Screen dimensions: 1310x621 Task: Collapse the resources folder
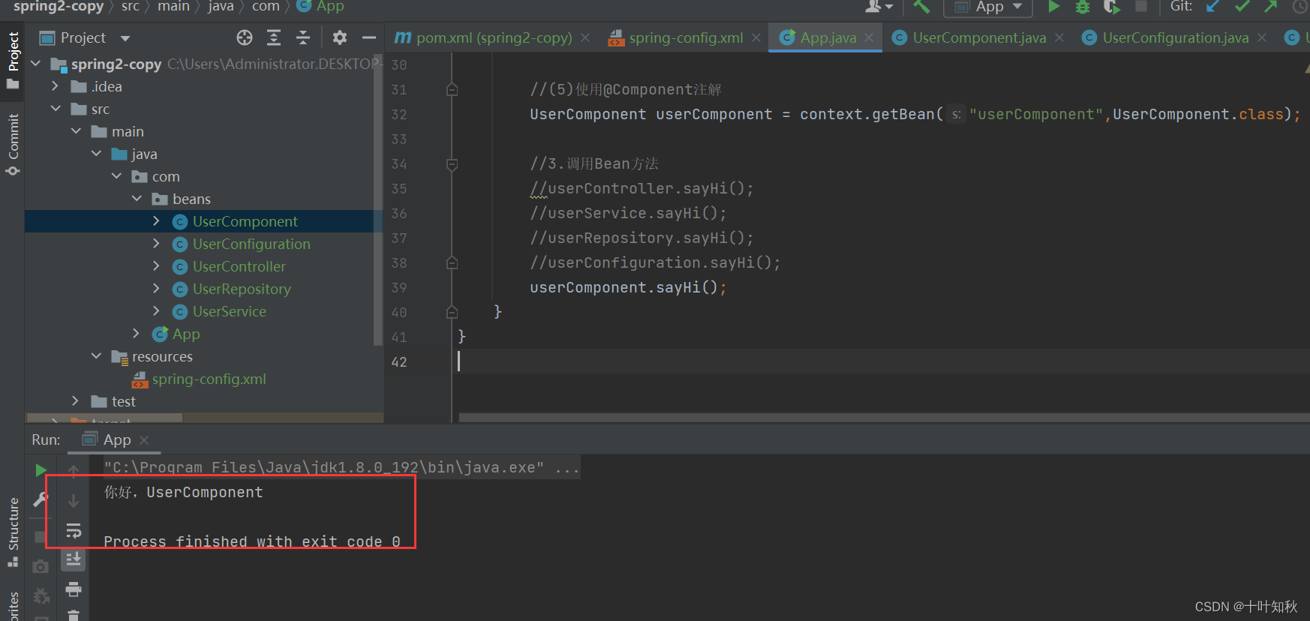pyautogui.click(x=96, y=356)
